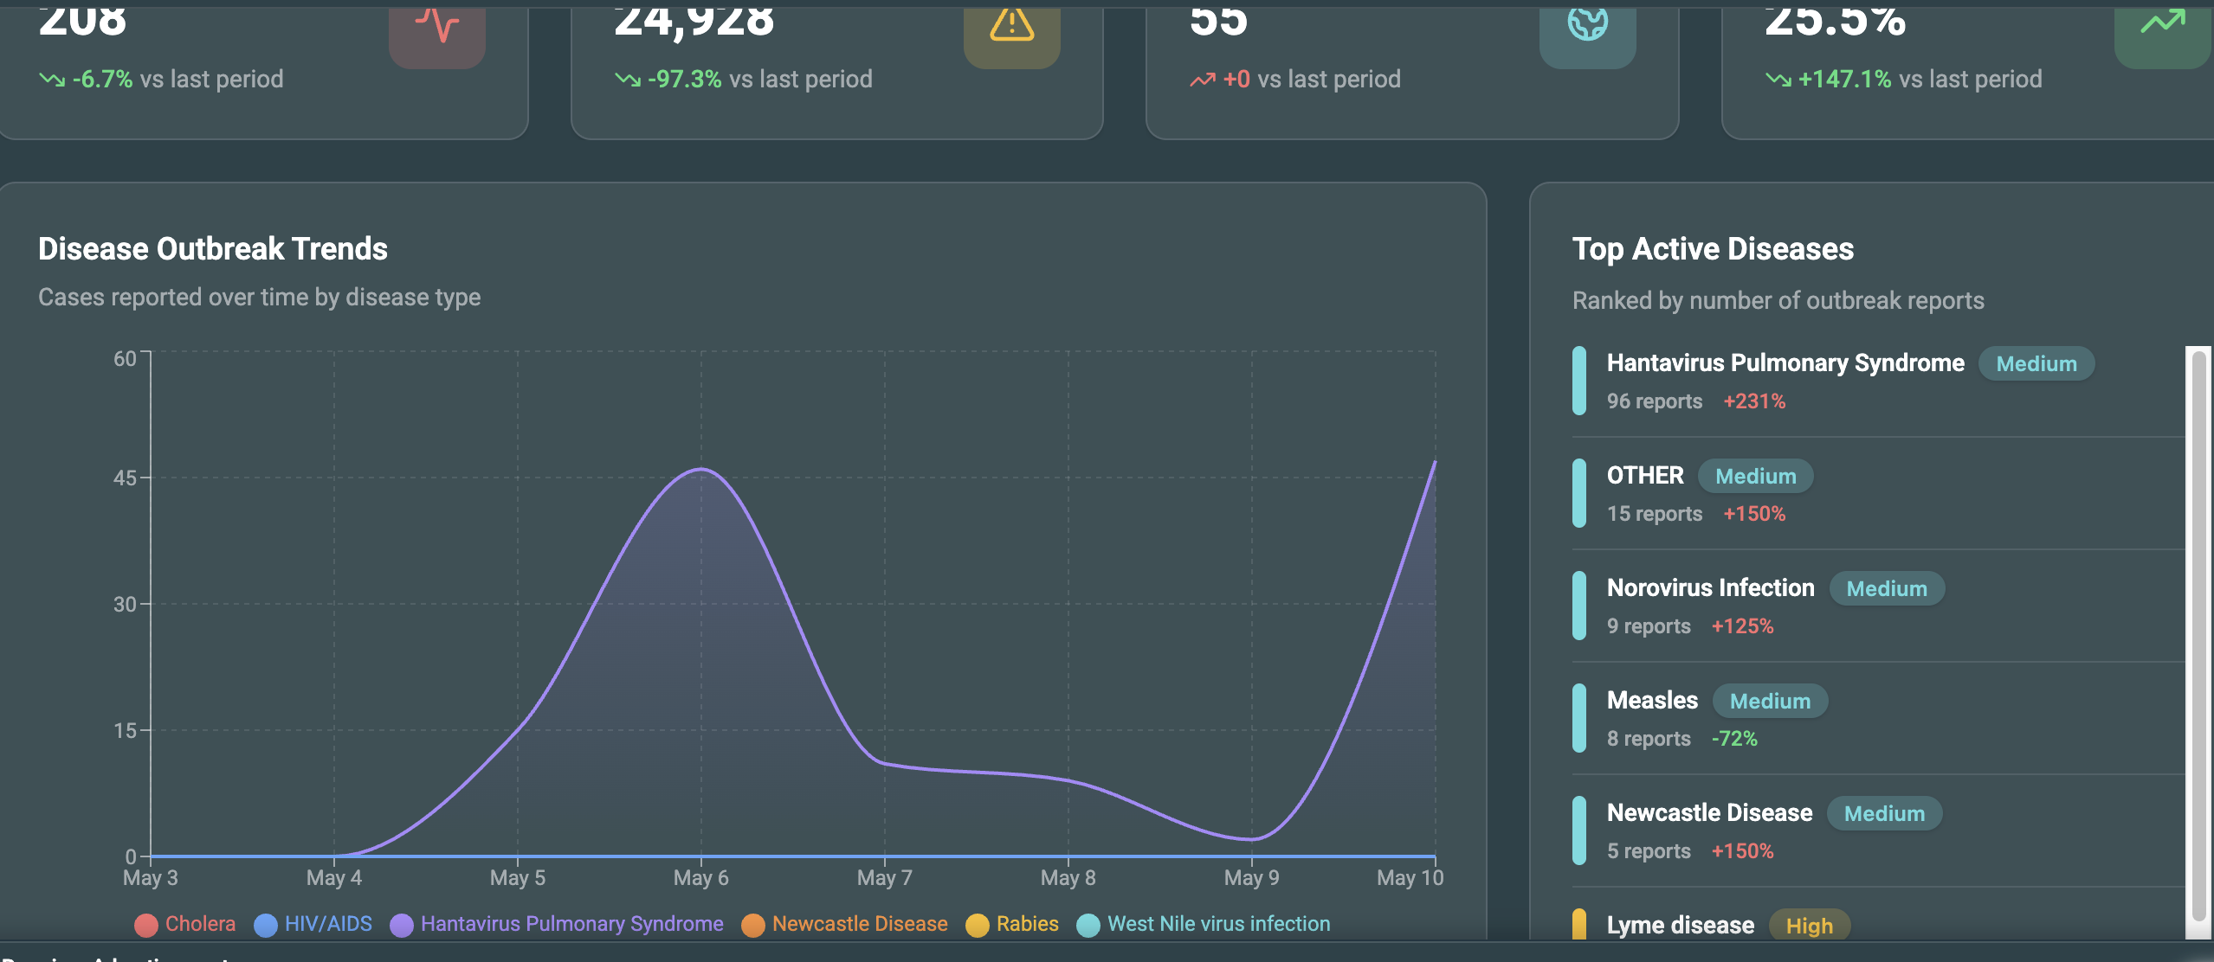Click the red heartbeat pulse icon
This screenshot has width=2214, height=962.
pos(437,24)
